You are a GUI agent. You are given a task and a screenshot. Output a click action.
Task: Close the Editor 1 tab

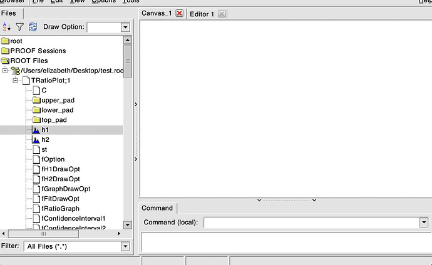click(x=222, y=14)
